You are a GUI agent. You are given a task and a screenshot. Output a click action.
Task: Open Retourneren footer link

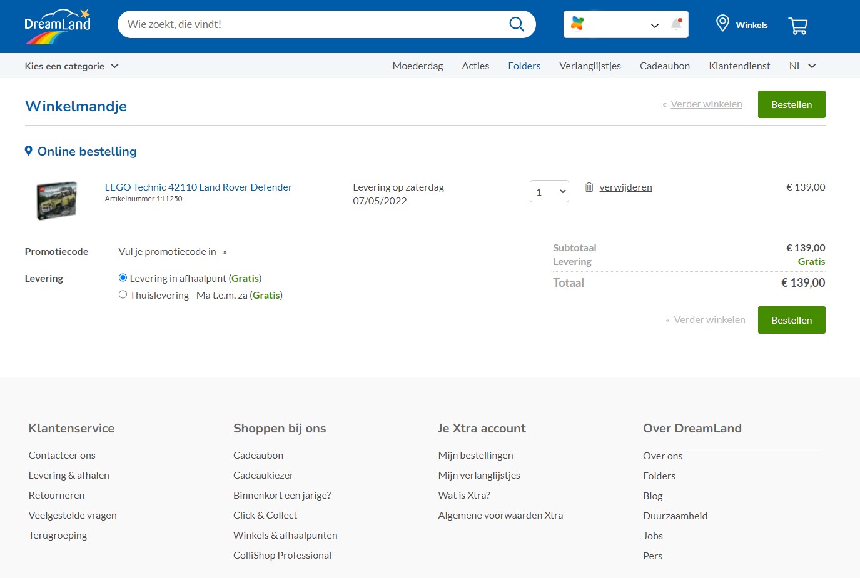click(56, 496)
